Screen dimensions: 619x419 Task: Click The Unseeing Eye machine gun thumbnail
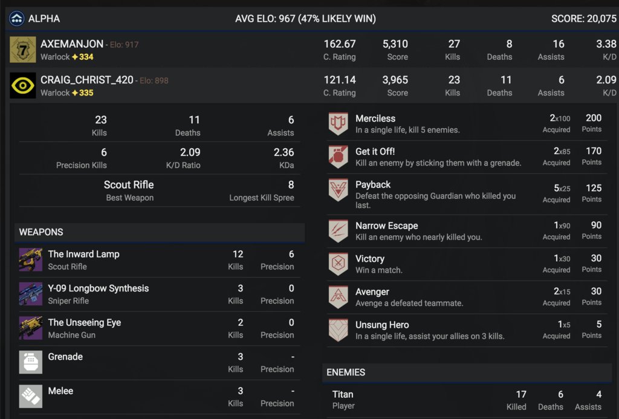pyautogui.click(x=30, y=328)
